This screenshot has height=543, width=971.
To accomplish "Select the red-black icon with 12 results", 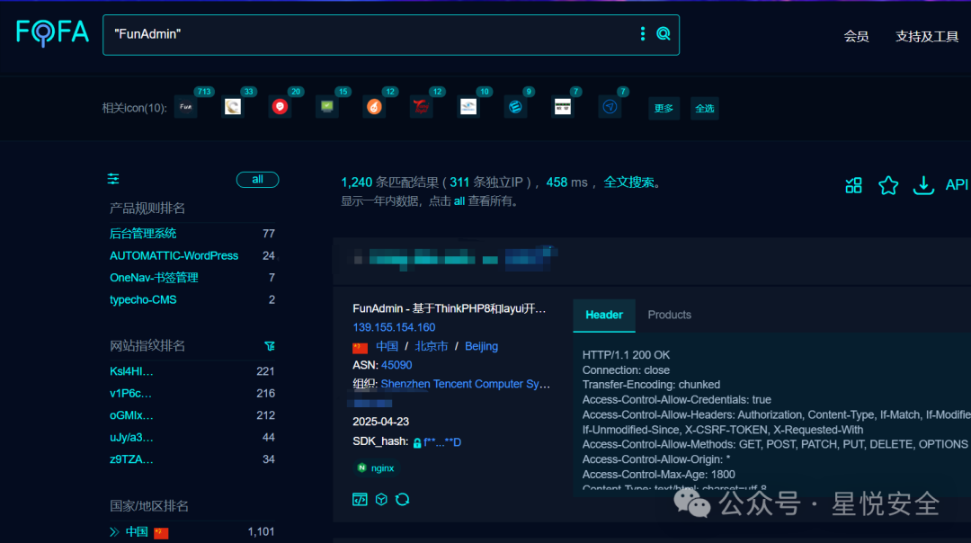I will 421,107.
